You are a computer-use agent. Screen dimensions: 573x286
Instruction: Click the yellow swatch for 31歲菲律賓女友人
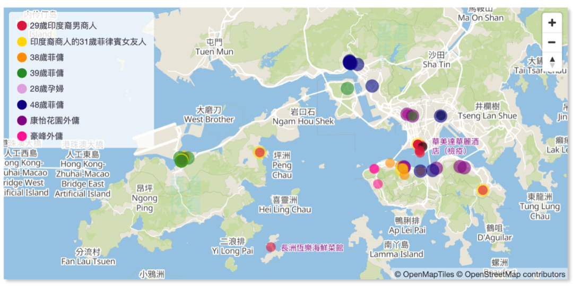22,42
